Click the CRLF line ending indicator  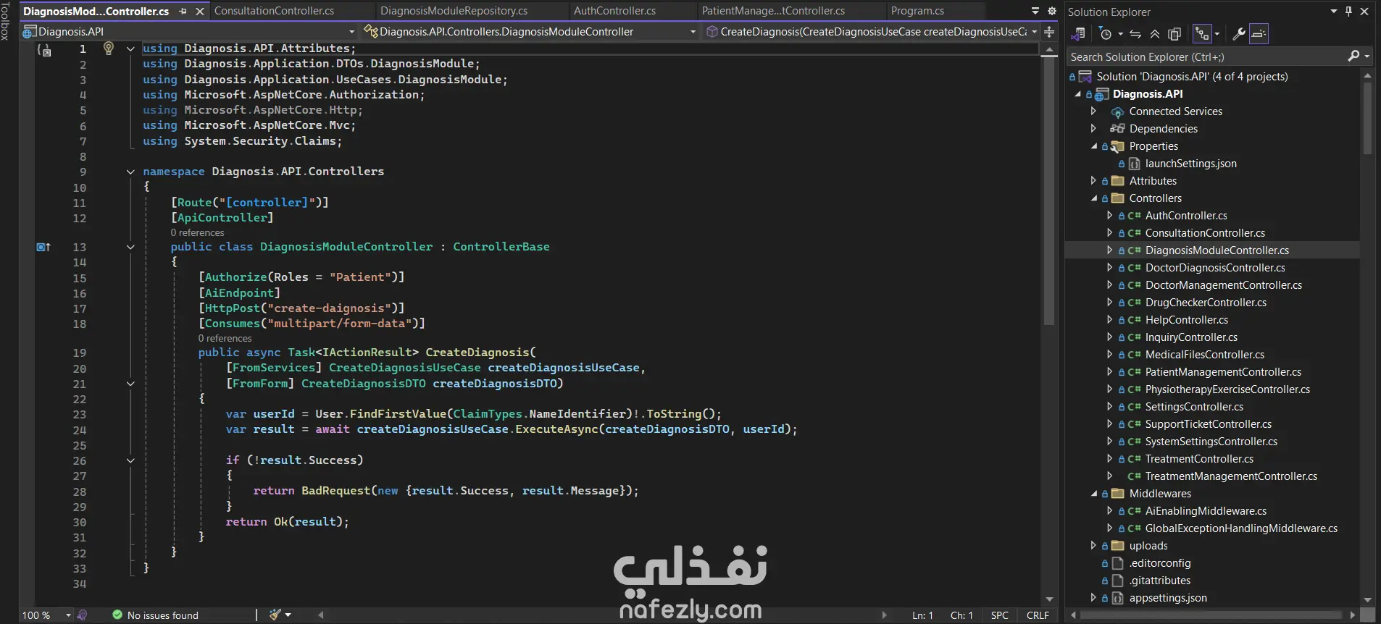tap(1038, 615)
